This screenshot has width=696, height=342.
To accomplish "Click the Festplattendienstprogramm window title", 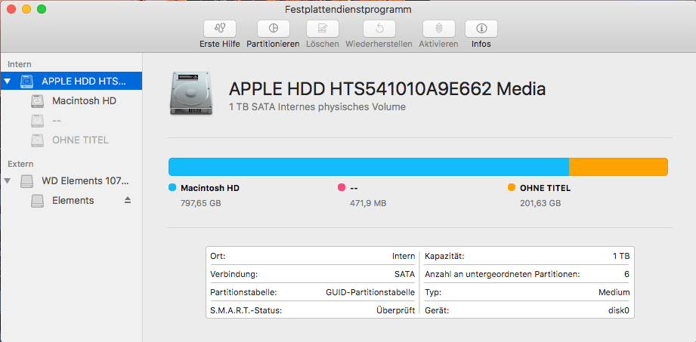I will coord(348,9).
